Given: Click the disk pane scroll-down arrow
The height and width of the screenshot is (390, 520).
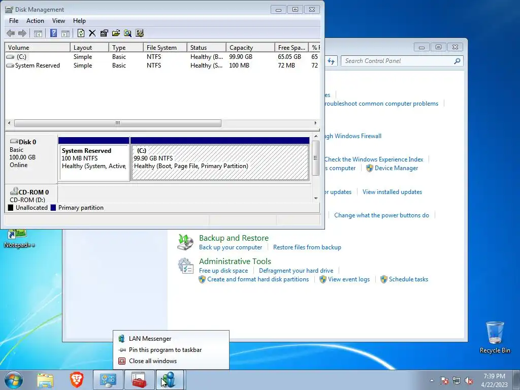Looking at the screenshot, I should coord(316,199).
